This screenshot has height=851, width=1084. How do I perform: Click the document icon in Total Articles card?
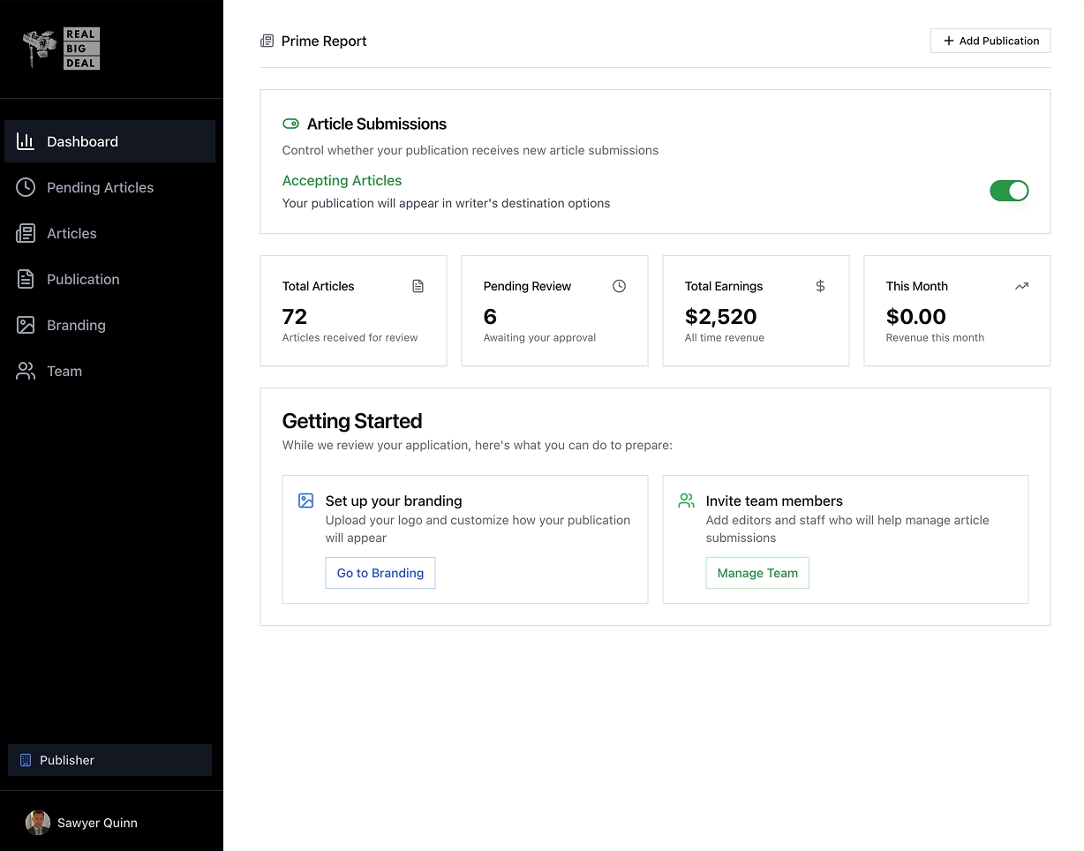click(418, 286)
